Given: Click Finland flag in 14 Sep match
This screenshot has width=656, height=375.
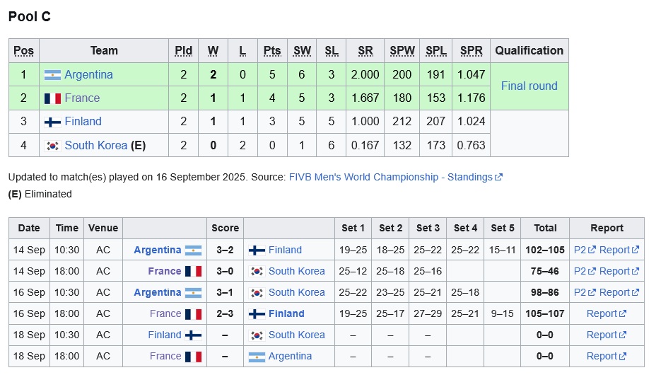Looking at the screenshot, I should 257,250.
